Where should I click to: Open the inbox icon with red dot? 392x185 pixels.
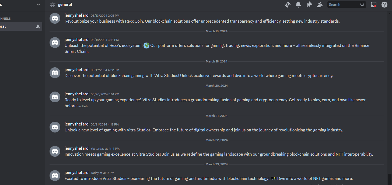coord(374,5)
